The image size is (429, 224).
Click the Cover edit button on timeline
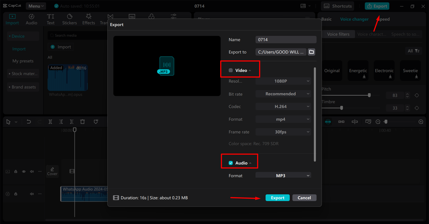[x=52, y=171]
